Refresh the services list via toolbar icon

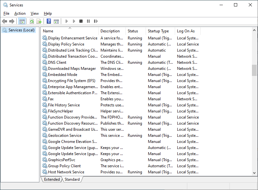(32, 21)
